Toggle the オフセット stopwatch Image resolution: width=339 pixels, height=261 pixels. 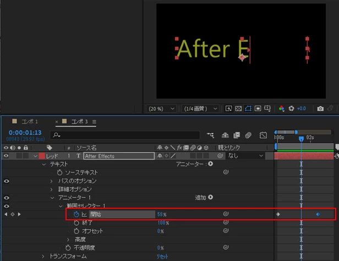76,231
